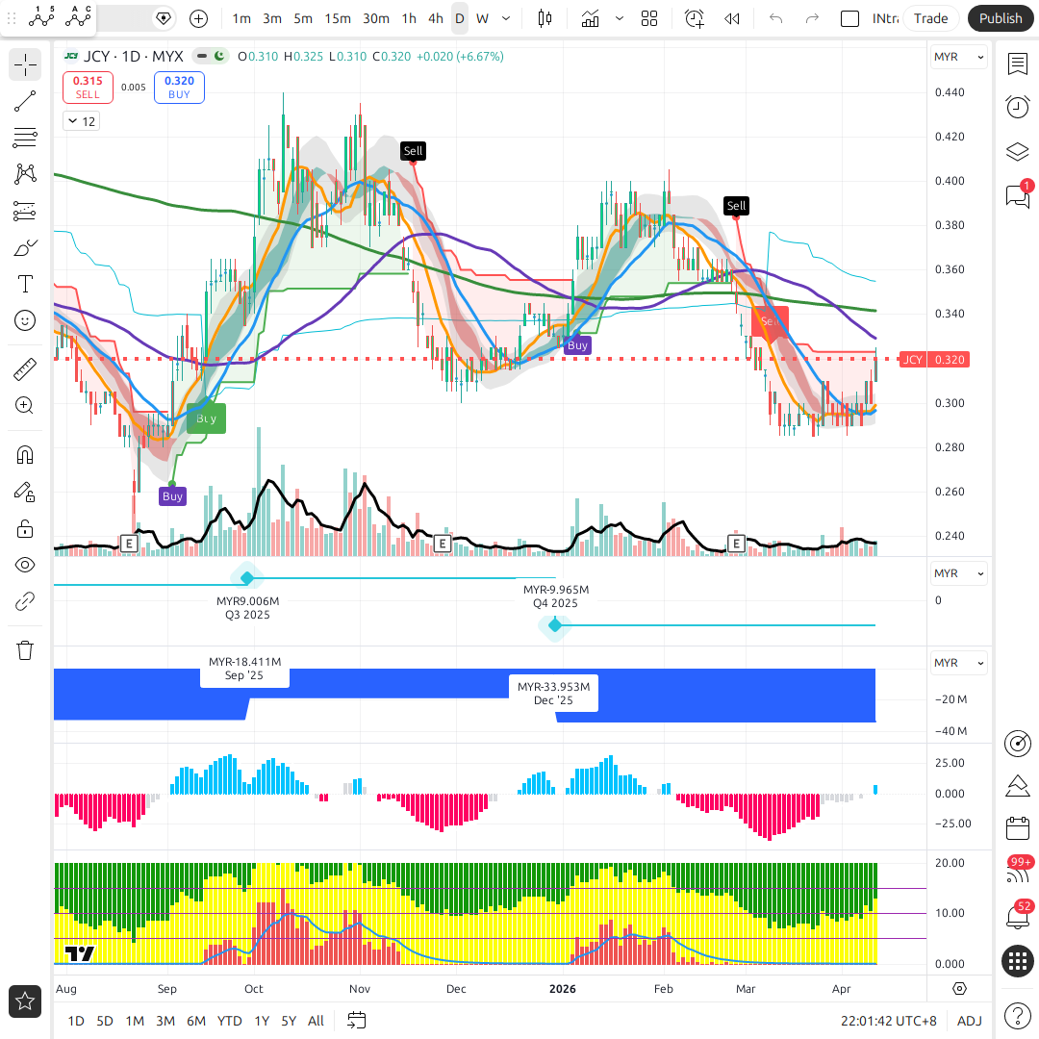The image size is (1039, 1039).
Task: Toggle ADJ adjusted data button
Action: pyautogui.click(x=969, y=1021)
